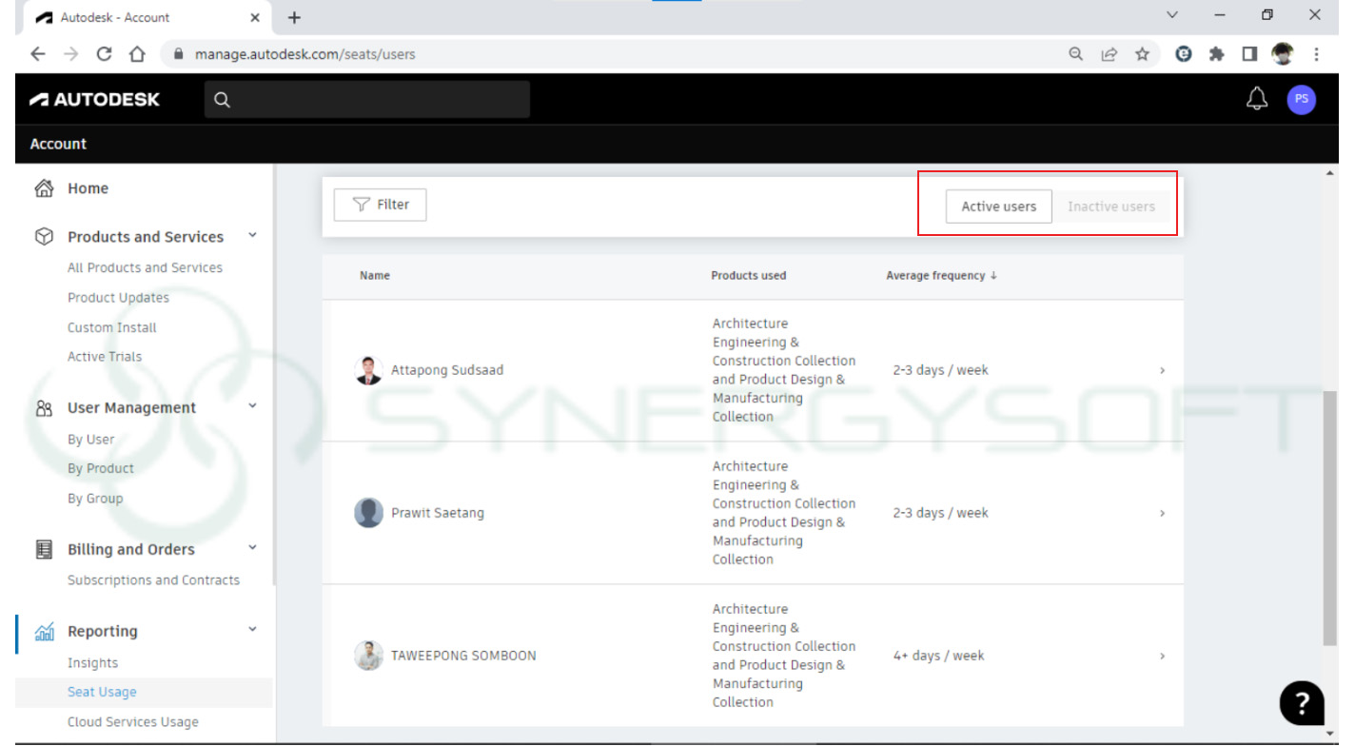
Task: Collapse the User Management section
Action: pyautogui.click(x=252, y=407)
